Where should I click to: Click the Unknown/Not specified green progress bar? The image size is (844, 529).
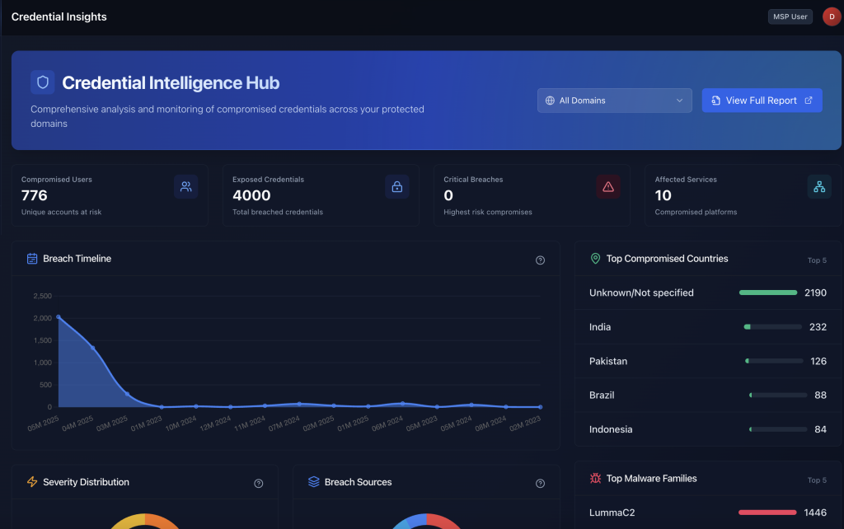click(768, 293)
